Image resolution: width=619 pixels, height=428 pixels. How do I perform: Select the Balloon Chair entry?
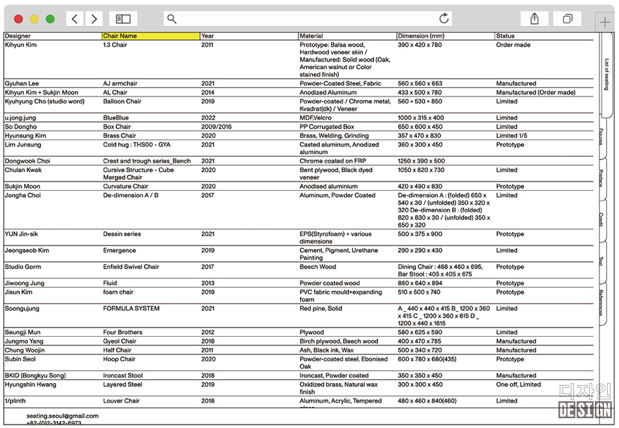[x=122, y=102]
